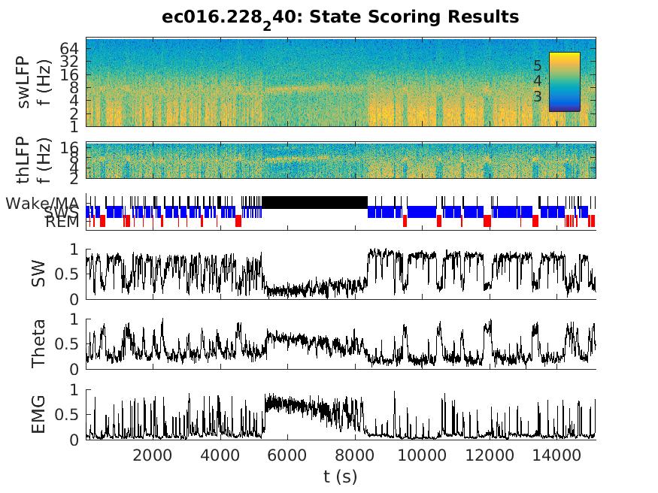Select the SW y-axis label
Screen dimensions: 658x493
[38, 274]
